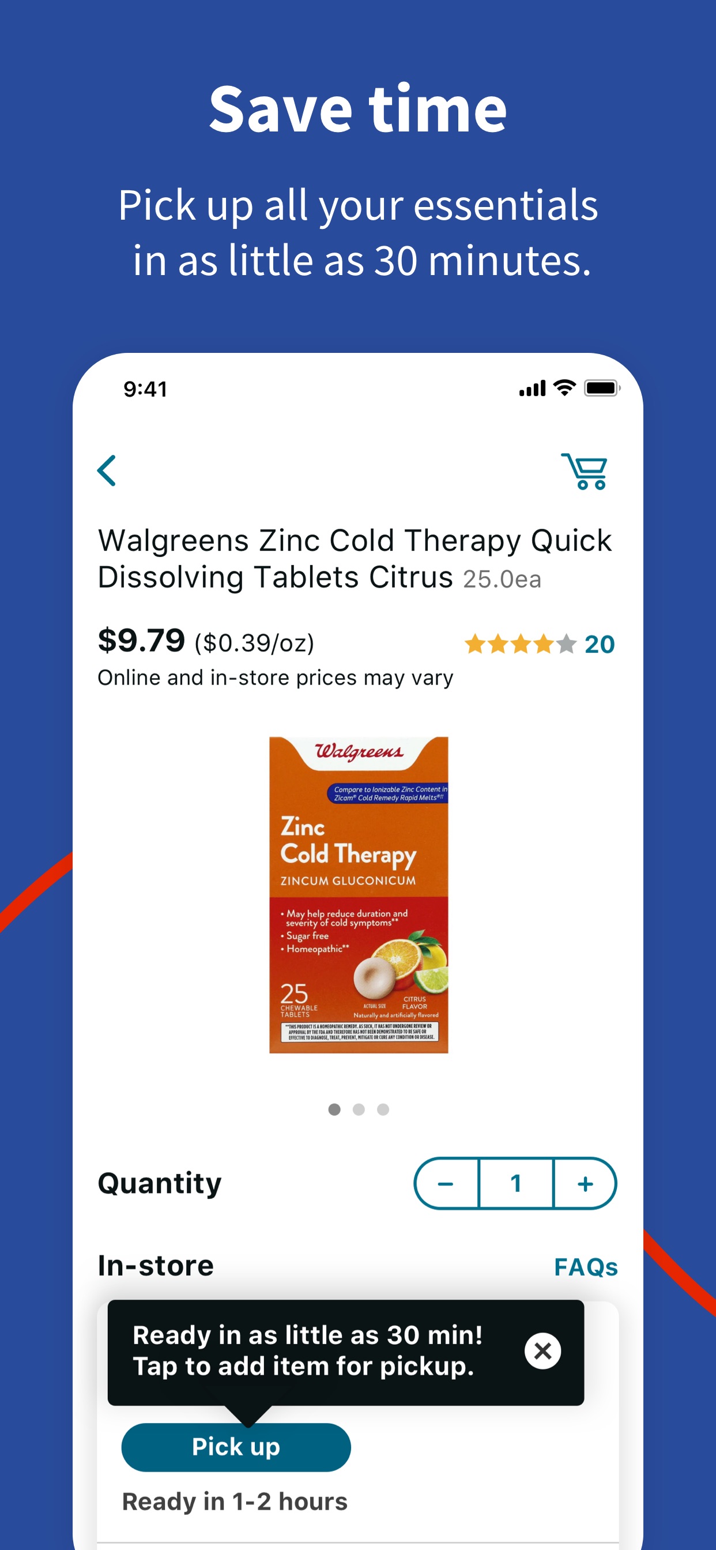Tap the Zinc Cold Therapy product image
The width and height of the screenshot is (716, 1550).
tap(359, 895)
